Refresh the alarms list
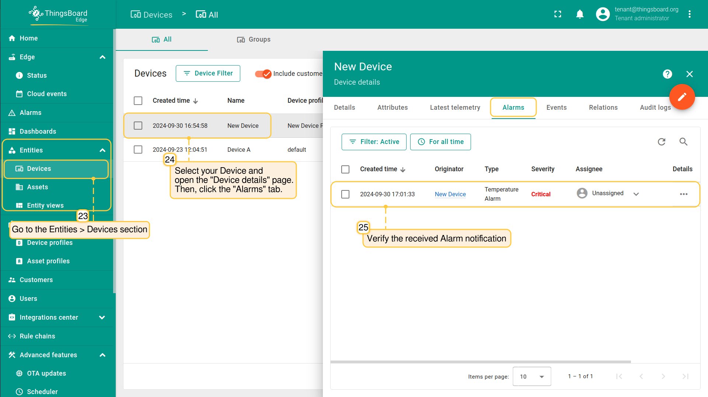Screen dimensions: 708x397 coord(662,142)
